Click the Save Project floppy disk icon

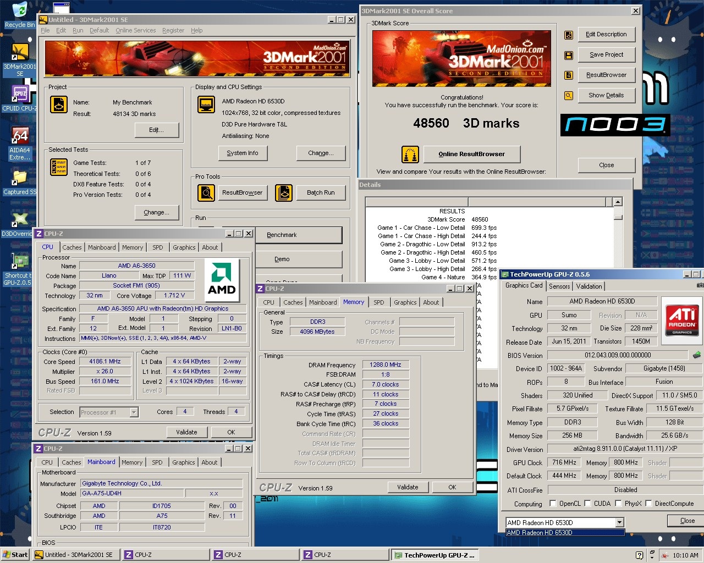click(x=569, y=55)
